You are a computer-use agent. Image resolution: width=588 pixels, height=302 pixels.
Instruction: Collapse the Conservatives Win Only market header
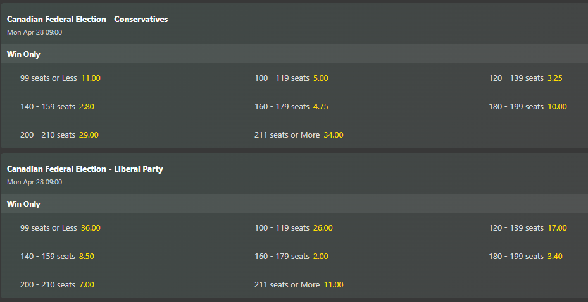point(23,54)
